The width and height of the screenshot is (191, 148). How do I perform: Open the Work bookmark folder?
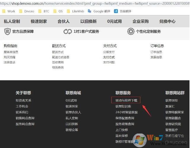point(9,11)
